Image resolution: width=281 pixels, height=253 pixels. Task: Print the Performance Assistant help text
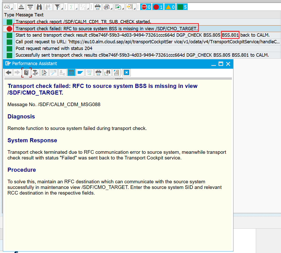[x=98, y=73]
